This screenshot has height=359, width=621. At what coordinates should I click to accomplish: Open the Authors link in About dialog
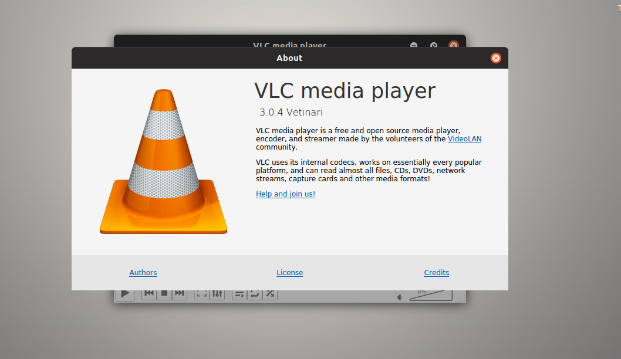(x=143, y=272)
